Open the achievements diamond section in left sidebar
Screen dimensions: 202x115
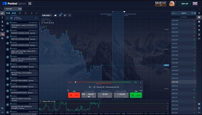[x=2, y=30]
